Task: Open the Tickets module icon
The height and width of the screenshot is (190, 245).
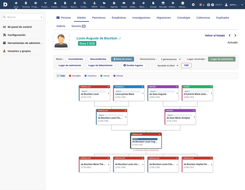Action: (x=124, y=3)
